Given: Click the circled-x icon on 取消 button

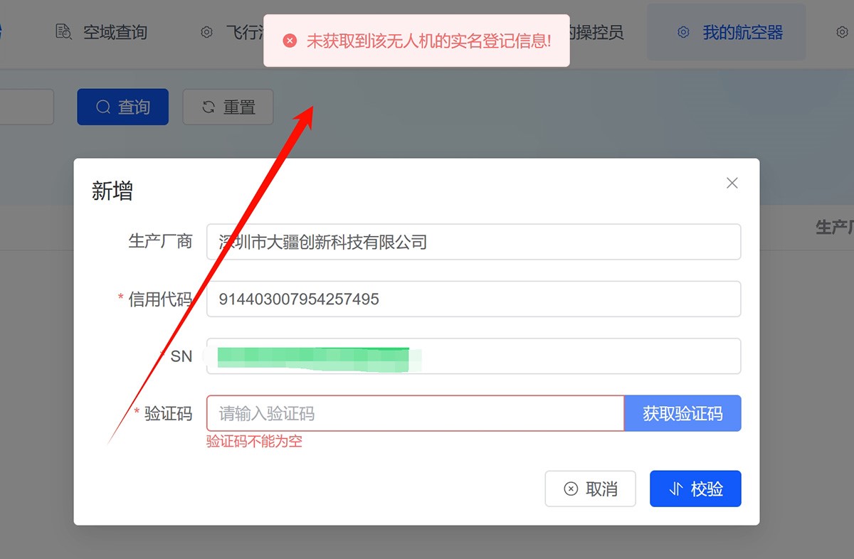Looking at the screenshot, I should (571, 489).
